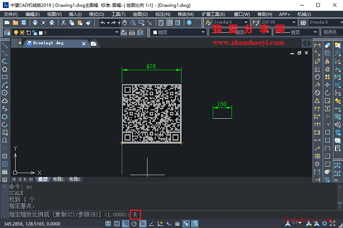Open the 文件(F) menu
Screen dimensions: 343x228
(11, 14)
